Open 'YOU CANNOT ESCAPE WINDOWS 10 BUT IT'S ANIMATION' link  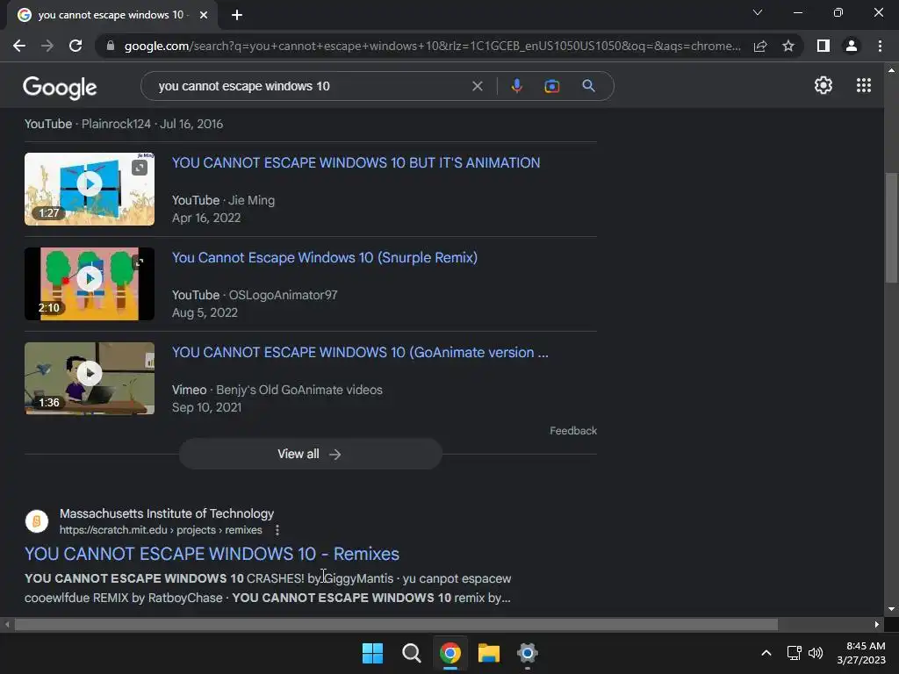pos(356,162)
